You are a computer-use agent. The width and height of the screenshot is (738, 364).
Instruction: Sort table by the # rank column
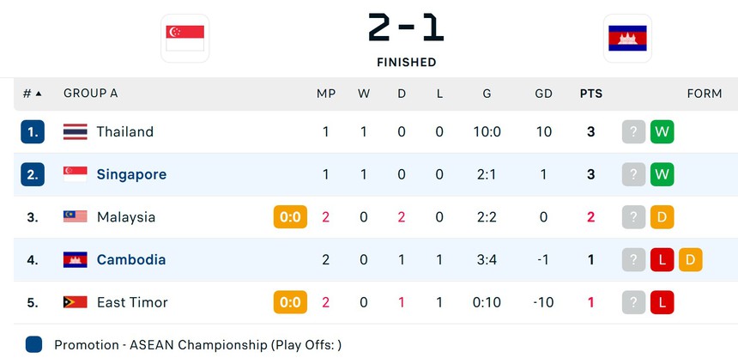pos(33,94)
